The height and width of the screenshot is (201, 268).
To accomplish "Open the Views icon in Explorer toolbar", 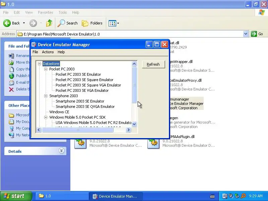I will (x=112, y=23).
